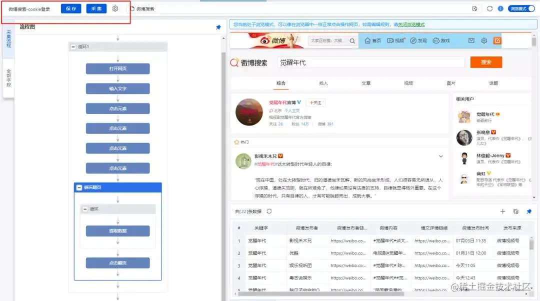Click the 微博发布者 column header
540x301 pixels.
[306, 228]
